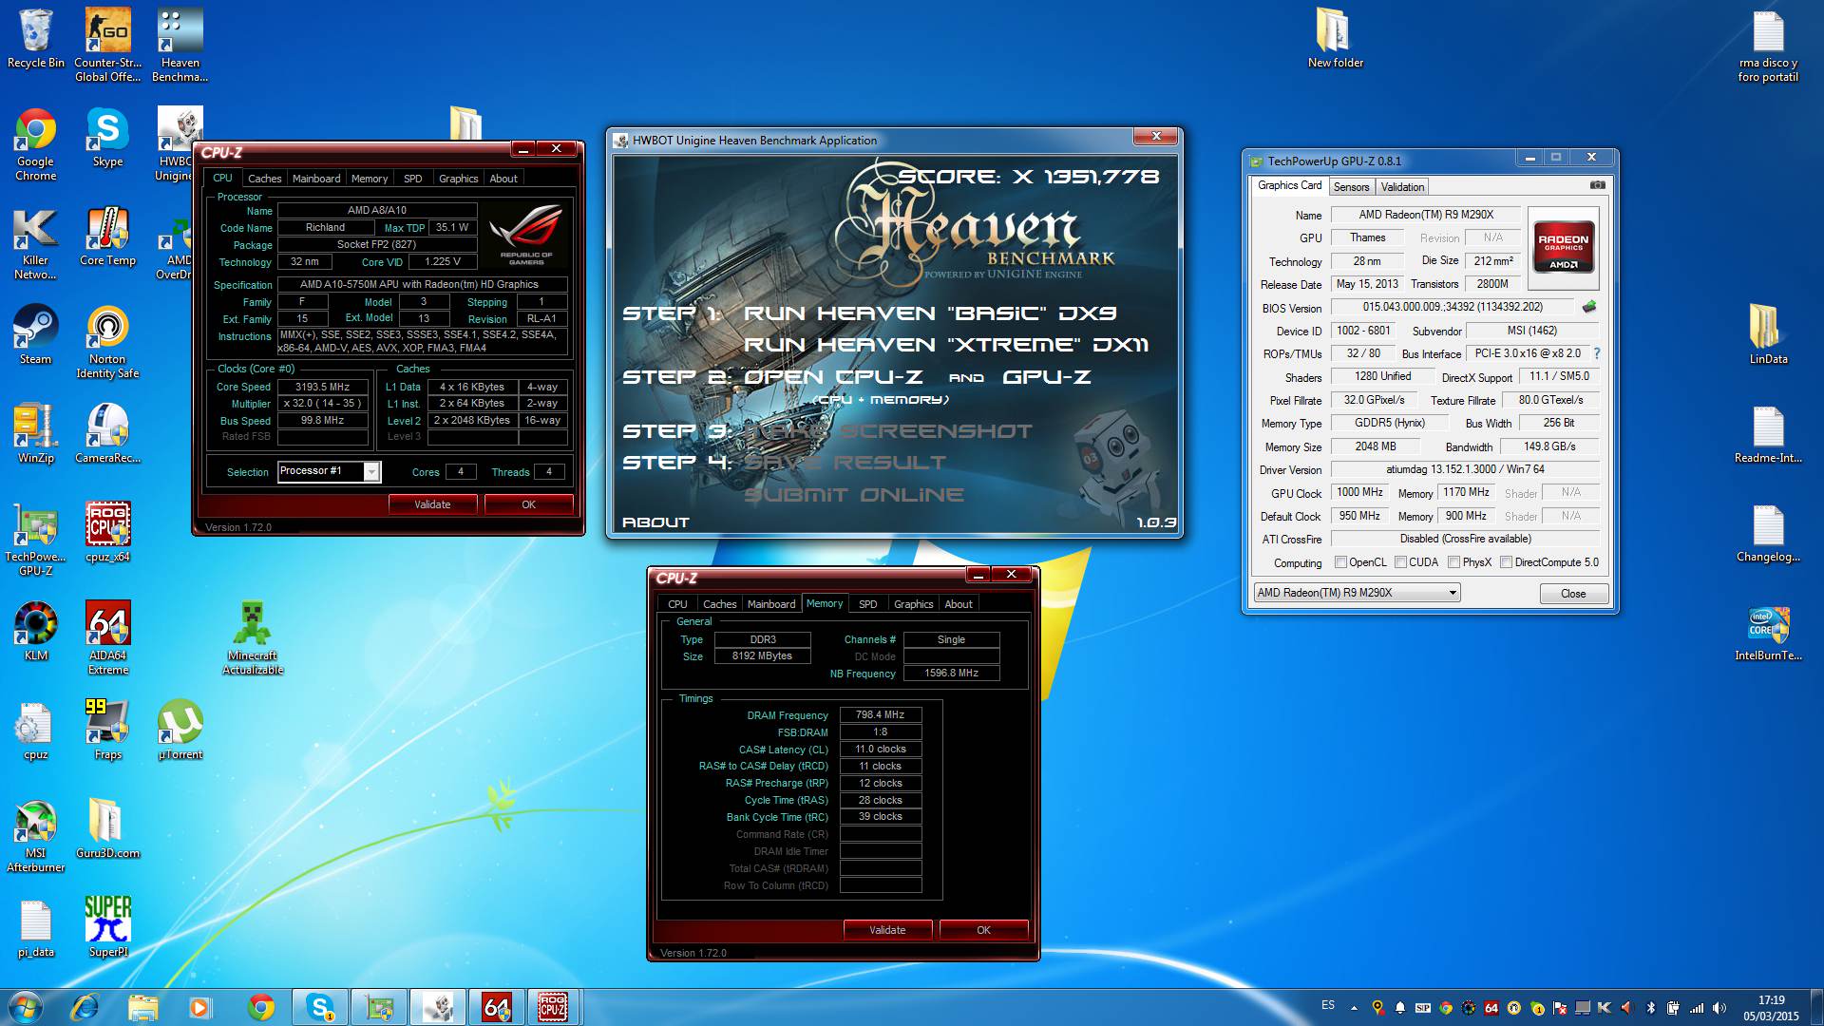
Task: Click ABOUT in HWBOT Heaven window
Action: tap(655, 522)
